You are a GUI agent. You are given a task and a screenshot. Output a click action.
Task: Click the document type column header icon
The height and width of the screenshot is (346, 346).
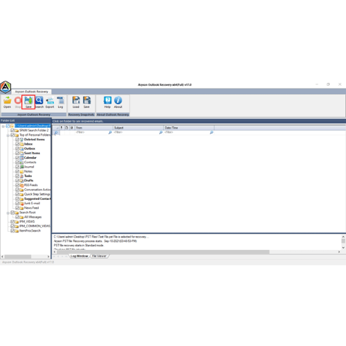(x=66, y=127)
